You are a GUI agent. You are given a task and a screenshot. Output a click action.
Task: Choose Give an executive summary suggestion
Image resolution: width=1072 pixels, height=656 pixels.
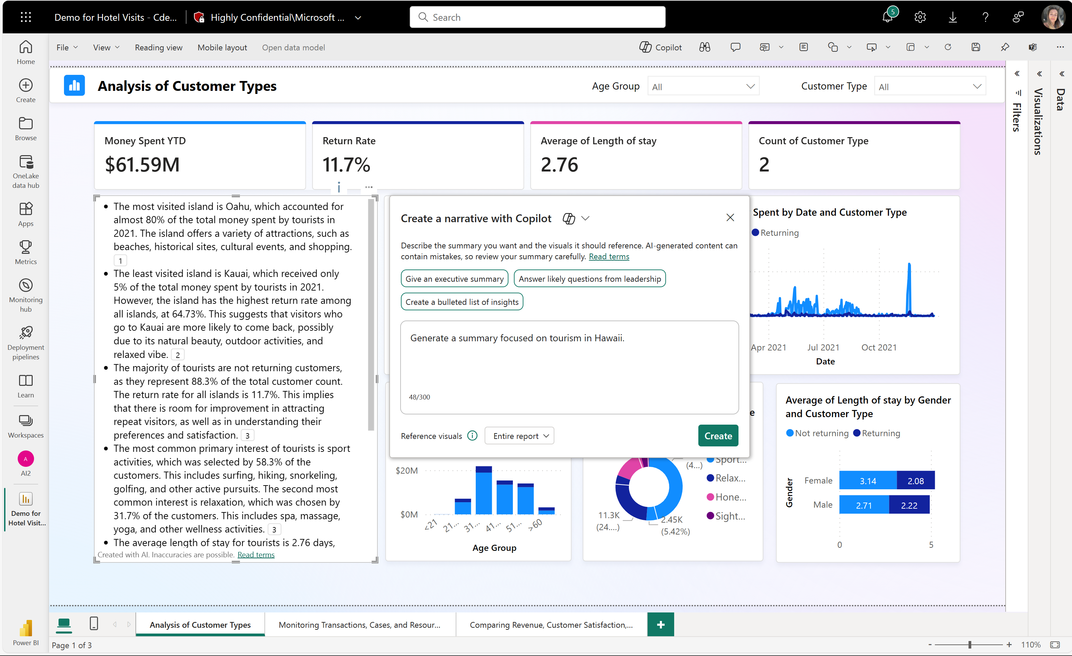tap(454, 279)
